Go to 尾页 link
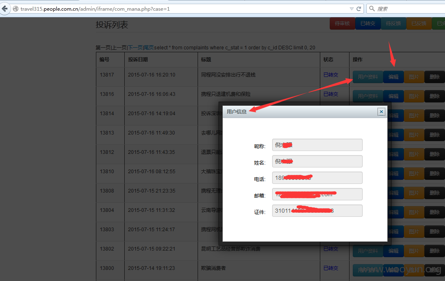Screen dimensions: 445x281 click(149, 48)
